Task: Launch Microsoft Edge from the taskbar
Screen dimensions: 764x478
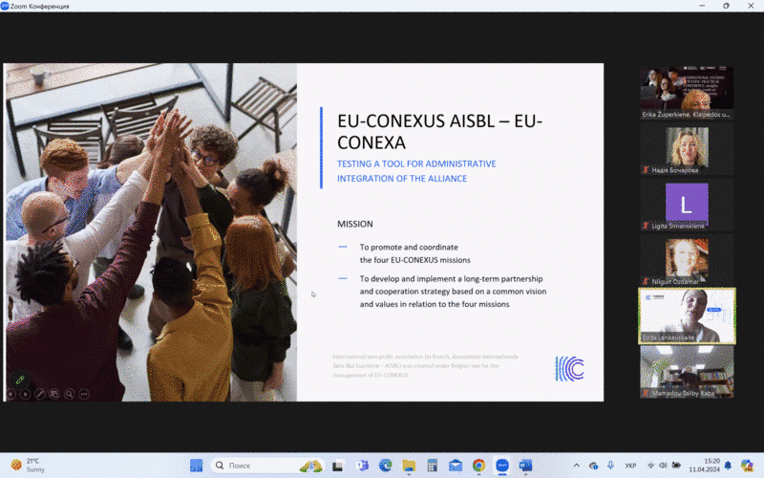Action: 386,466
